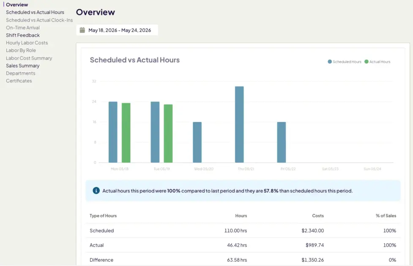Click the 46.42 hrs value

pyautogui.click(x=237, y=245)
